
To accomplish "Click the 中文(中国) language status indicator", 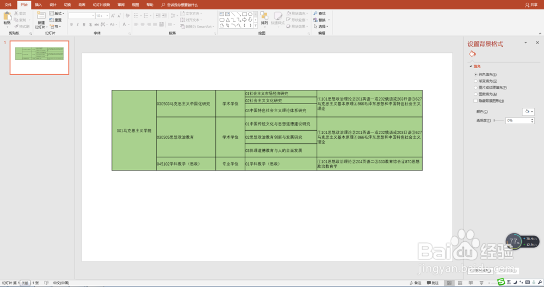I will pos(61,283).
